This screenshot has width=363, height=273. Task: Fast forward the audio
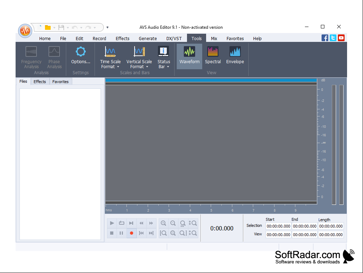click(x=151, y=223)
